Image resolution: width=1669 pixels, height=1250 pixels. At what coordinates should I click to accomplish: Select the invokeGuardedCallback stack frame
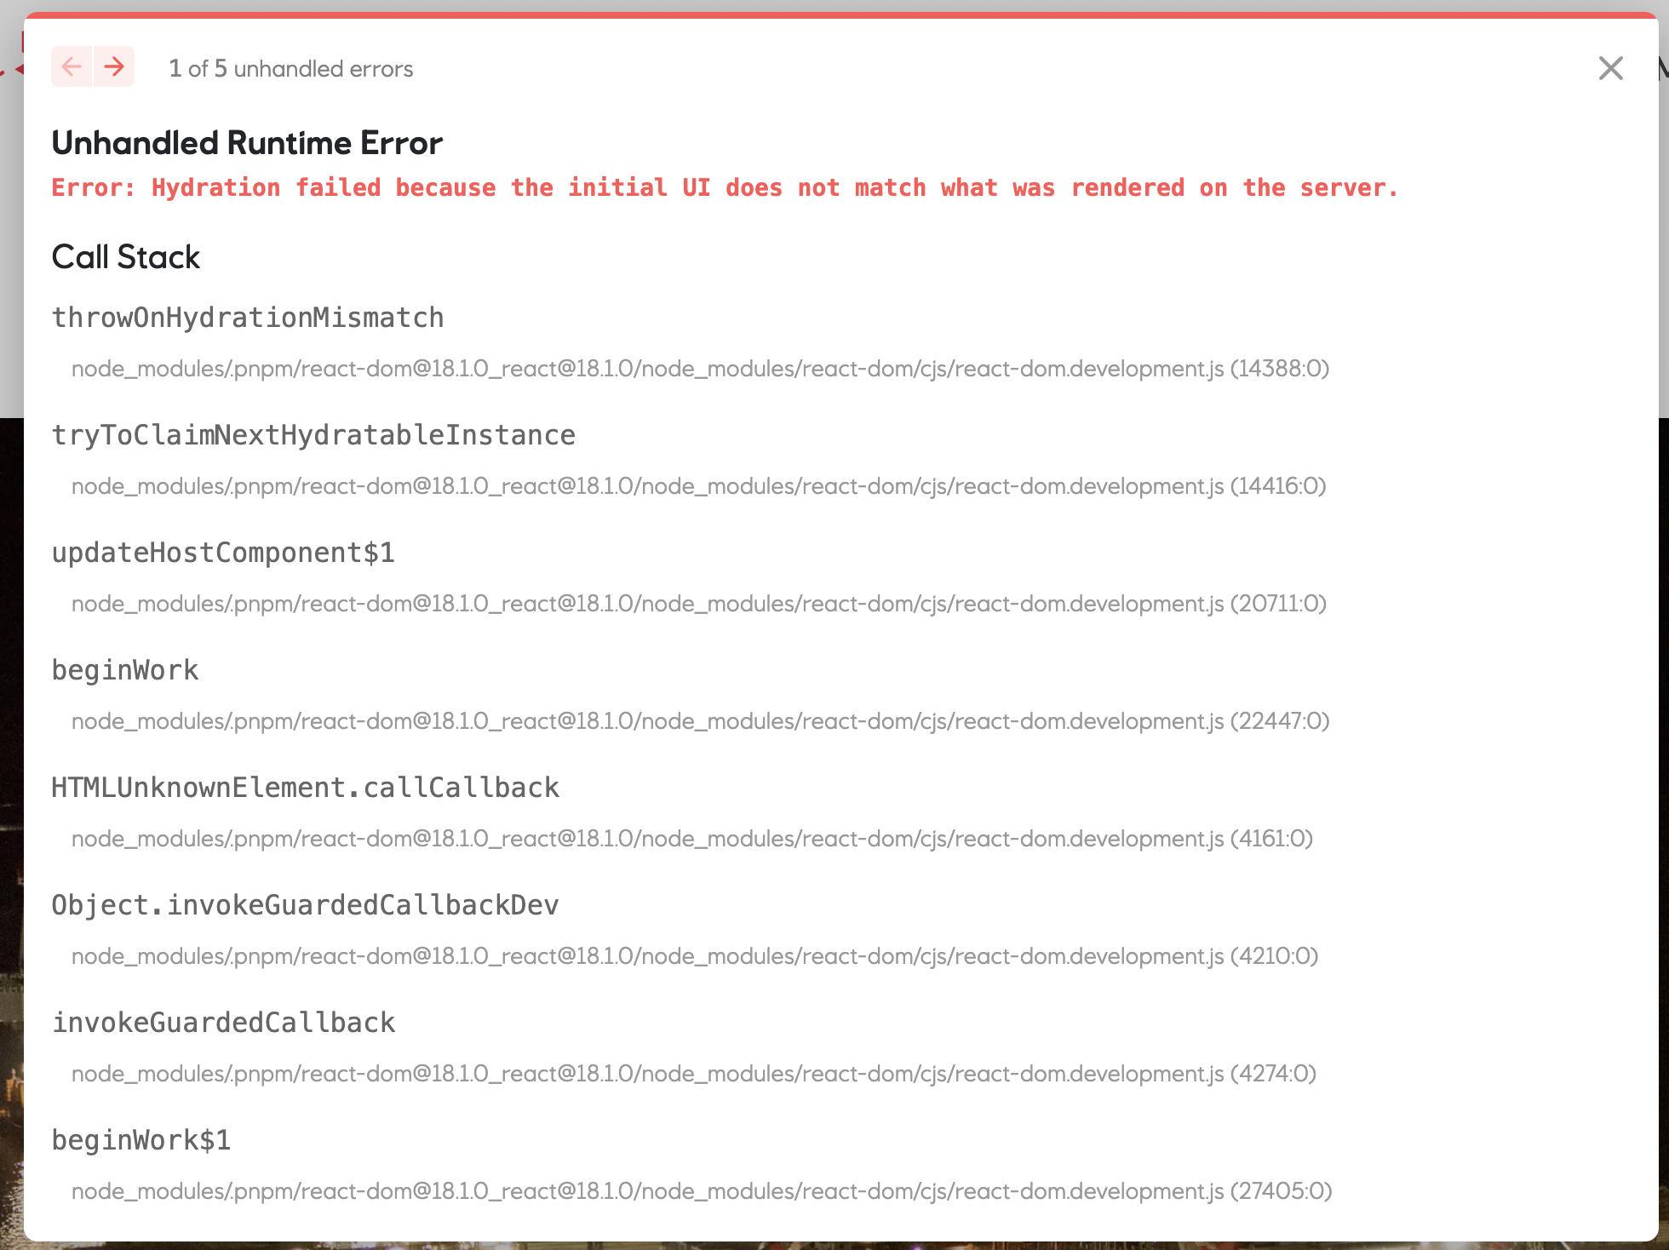(x=224, y=1022)
